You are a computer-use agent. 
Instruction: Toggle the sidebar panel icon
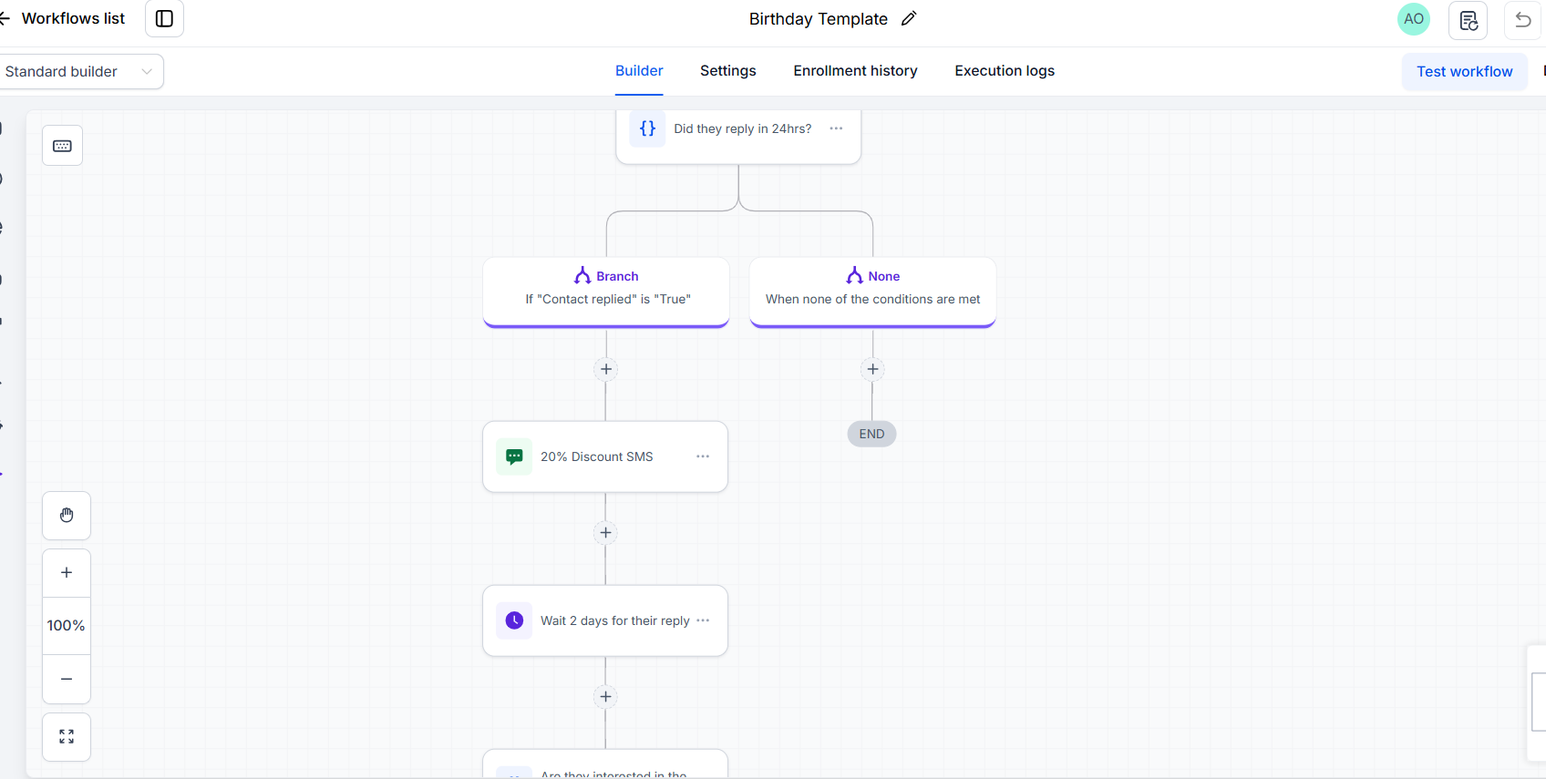[164, 18]
